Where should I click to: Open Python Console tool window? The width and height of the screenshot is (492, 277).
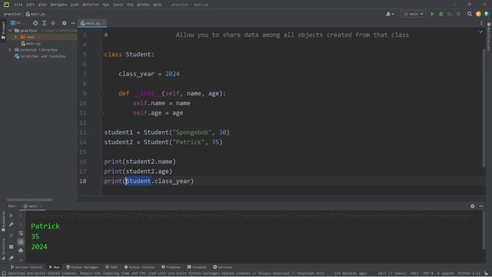pyautogui.click(x=139, y=267)
